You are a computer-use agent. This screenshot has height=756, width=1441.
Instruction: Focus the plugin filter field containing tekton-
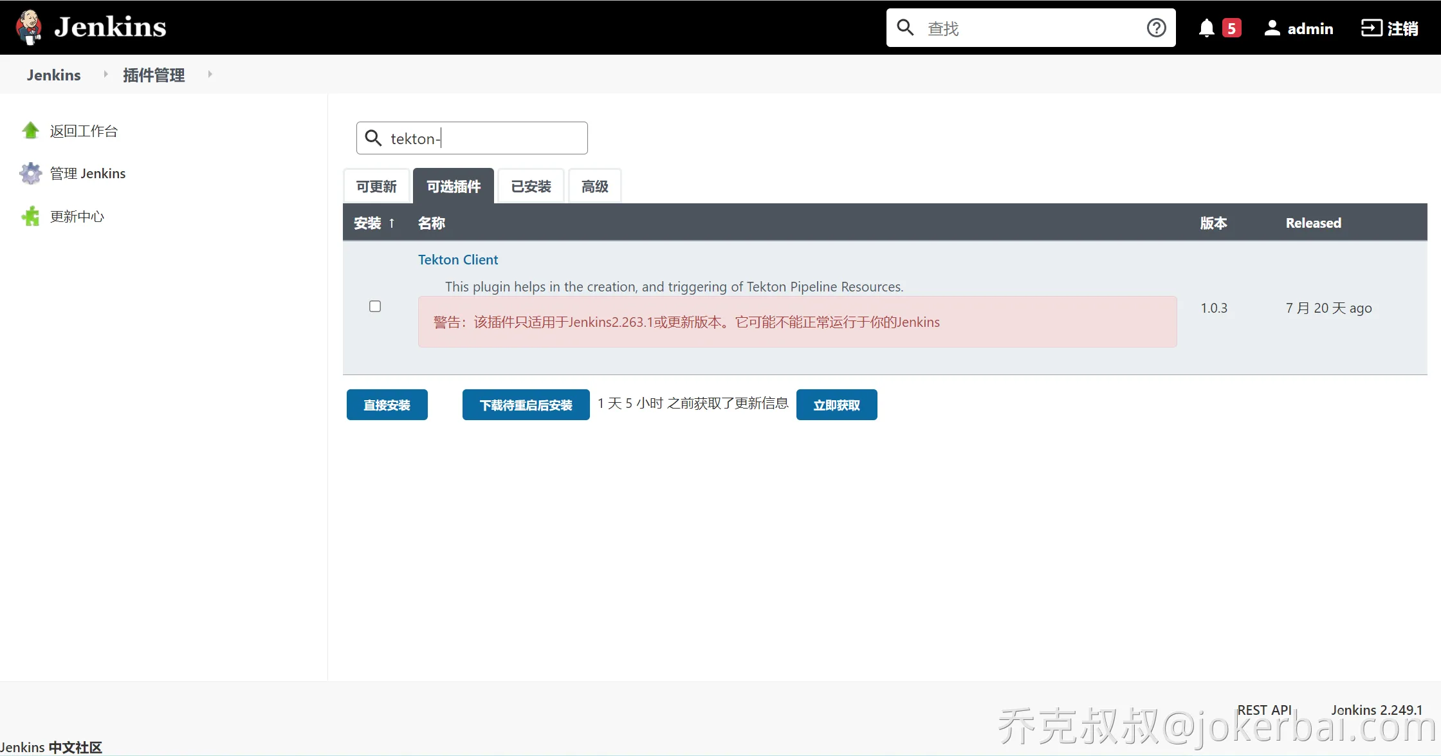tap(472, 138)
